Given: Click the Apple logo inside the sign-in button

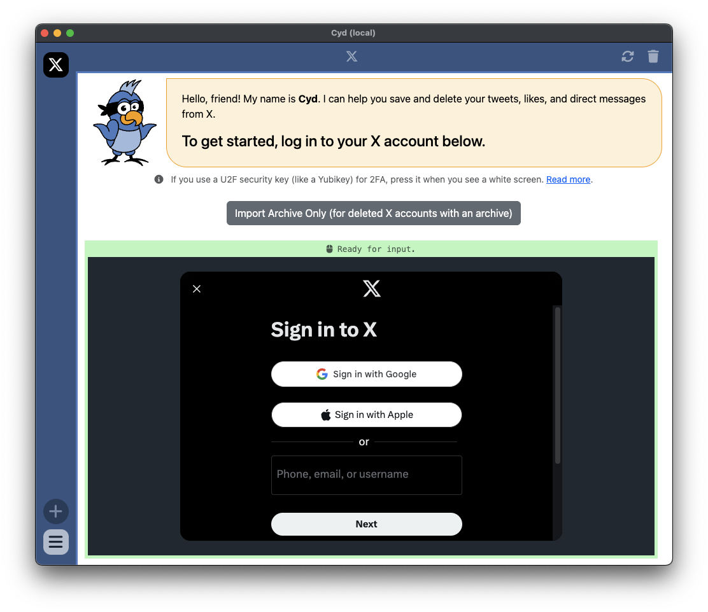Looking at the screenshot, I should coord(326,414).
